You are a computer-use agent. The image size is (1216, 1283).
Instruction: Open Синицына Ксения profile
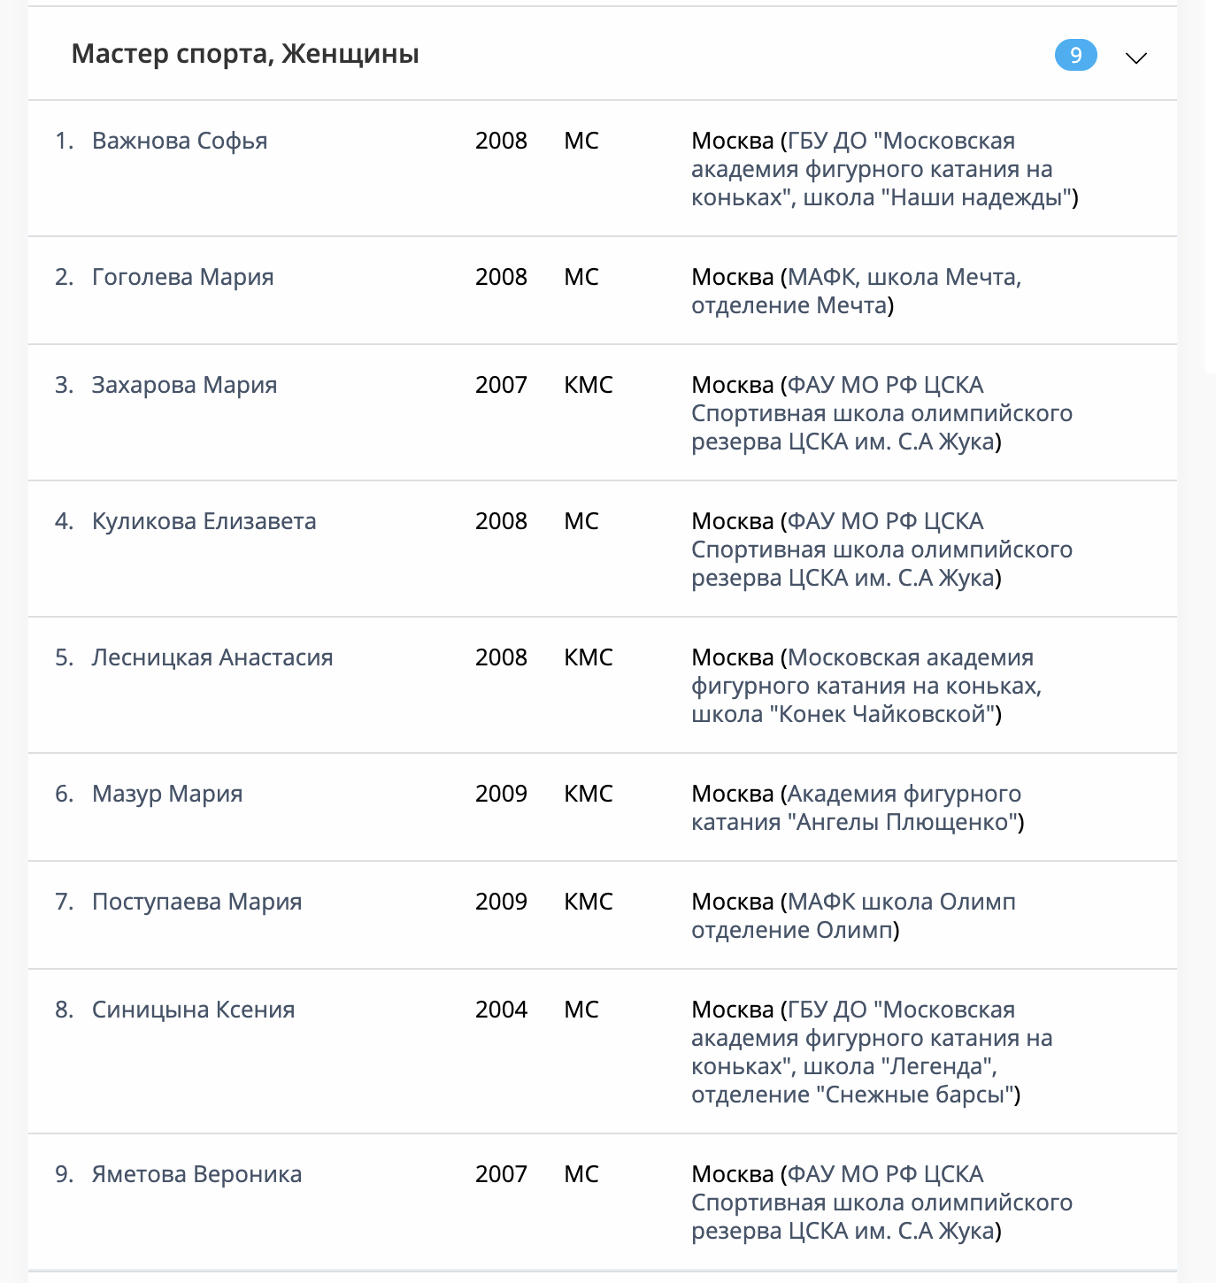[193, 1010]
